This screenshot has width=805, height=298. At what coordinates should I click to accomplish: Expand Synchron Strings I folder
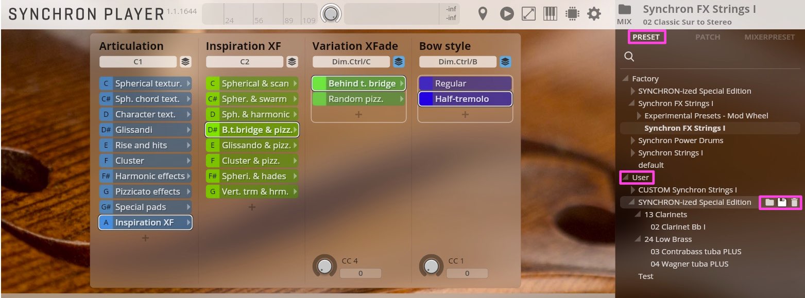[x=633, y=153]
